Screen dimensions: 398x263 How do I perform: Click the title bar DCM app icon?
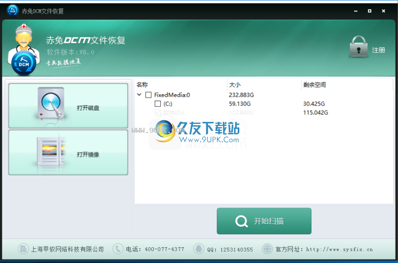pos(12,11)
